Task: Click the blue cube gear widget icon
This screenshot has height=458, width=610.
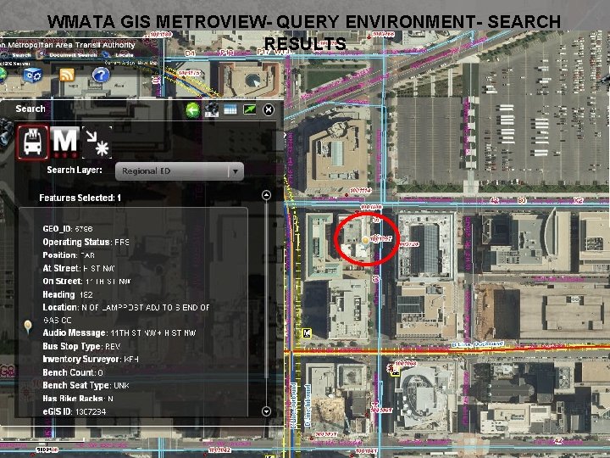Action: [33, 75]
